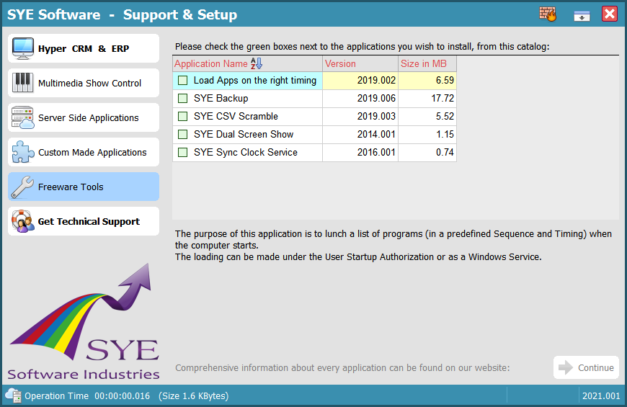Click version cell 2019.003
This screenshot has width=627, height=407.
click(x=360, y=117)
